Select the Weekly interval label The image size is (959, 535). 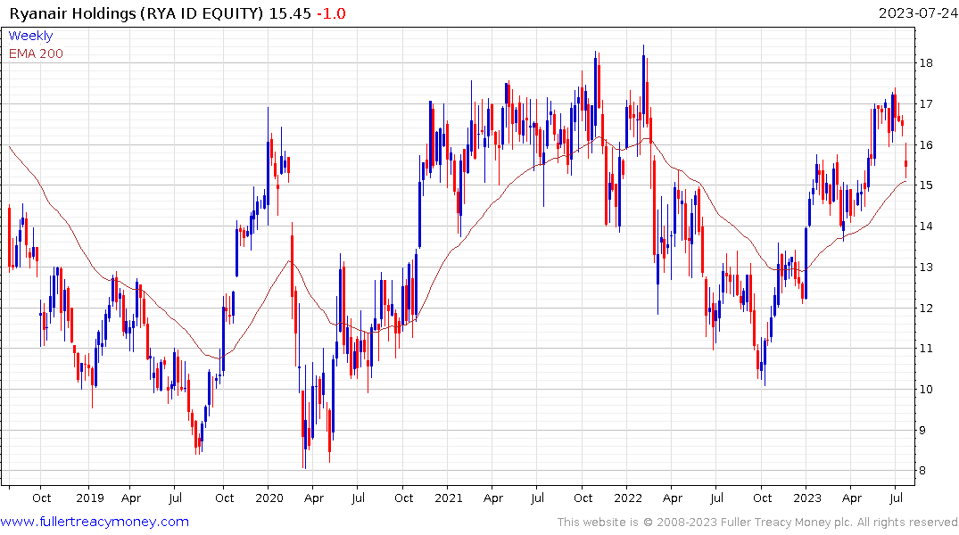coord(30,36)
